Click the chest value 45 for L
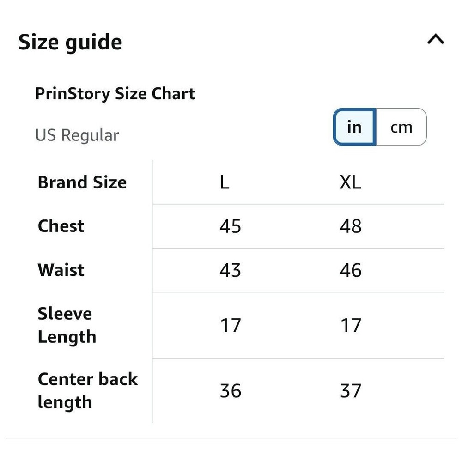The image size is (462, 462). coord(231,226)
